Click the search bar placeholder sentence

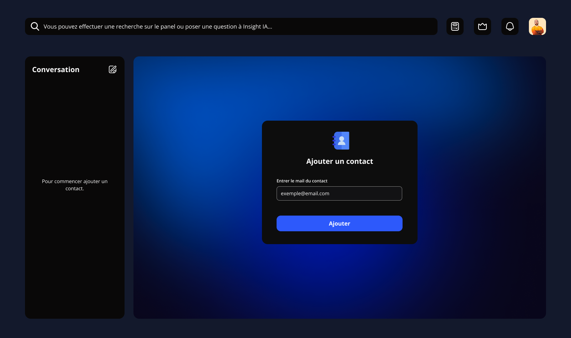pyautogui.click(x=158, y=26)
